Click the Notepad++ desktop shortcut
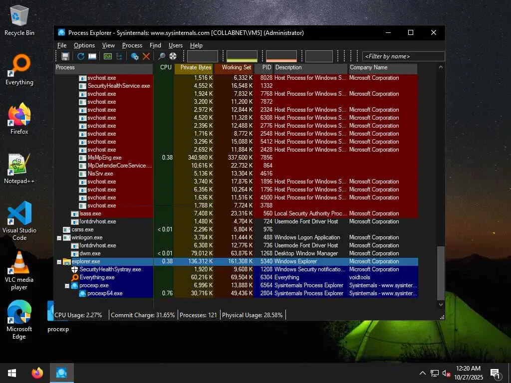 [x=19, y=169]
